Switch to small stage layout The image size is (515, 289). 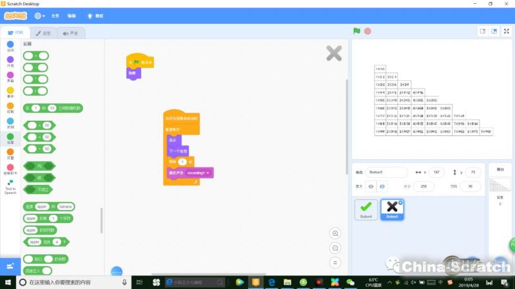click(x=482, y=31)
